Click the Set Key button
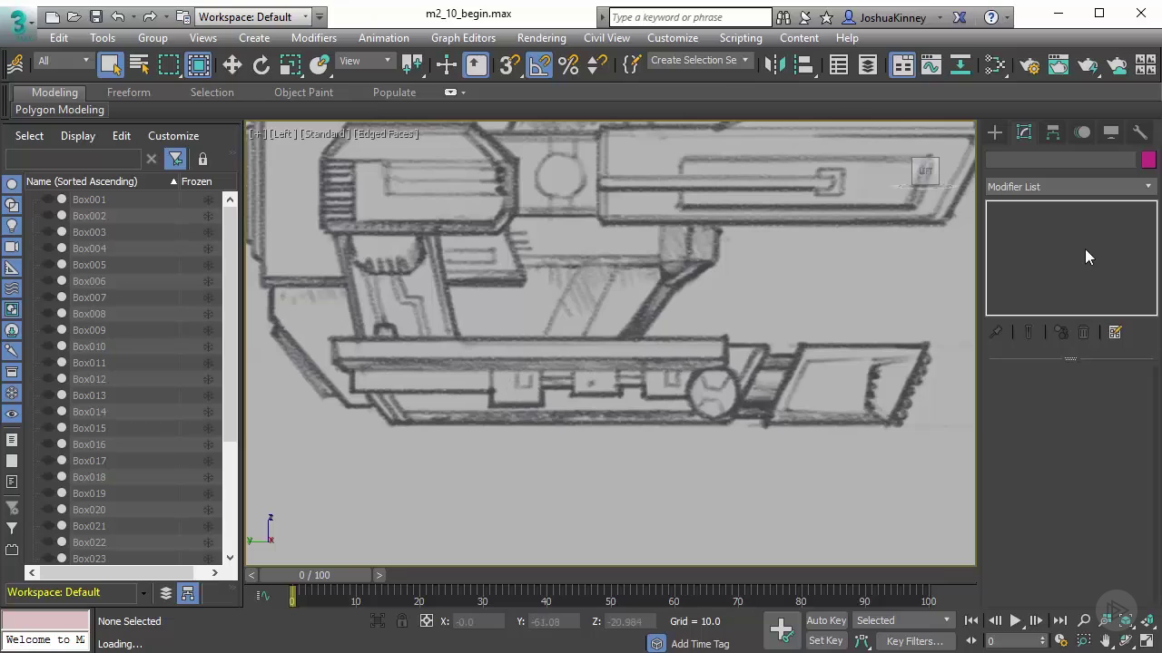The image size is (1162, 653). point(825,640)
